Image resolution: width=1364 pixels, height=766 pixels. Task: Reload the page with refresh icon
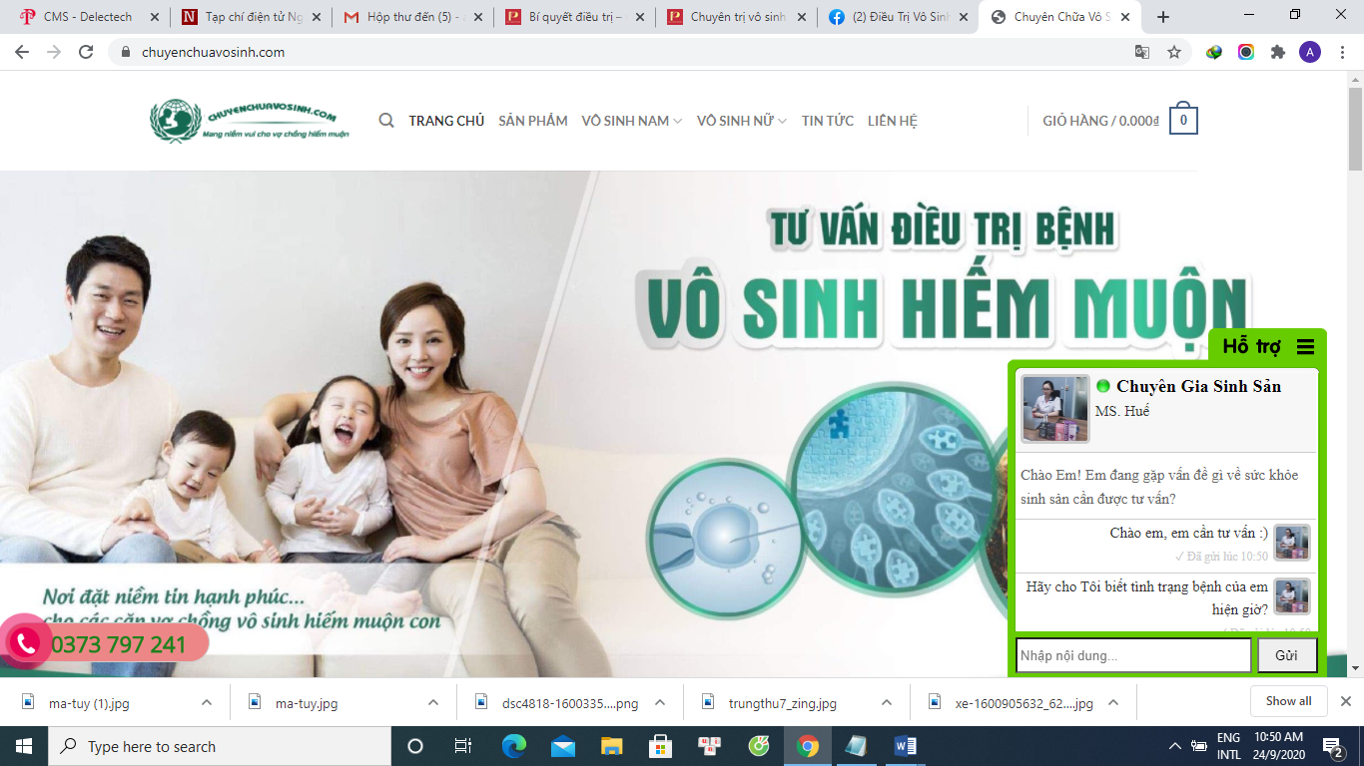(x=86, y=52)
